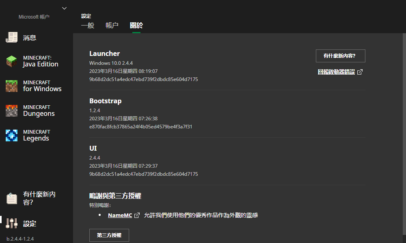Image resolution: width=406 pixels, height=243 pixels.
Task: Click the vertical scrollbar on the right
Action: tap(404, 134)
